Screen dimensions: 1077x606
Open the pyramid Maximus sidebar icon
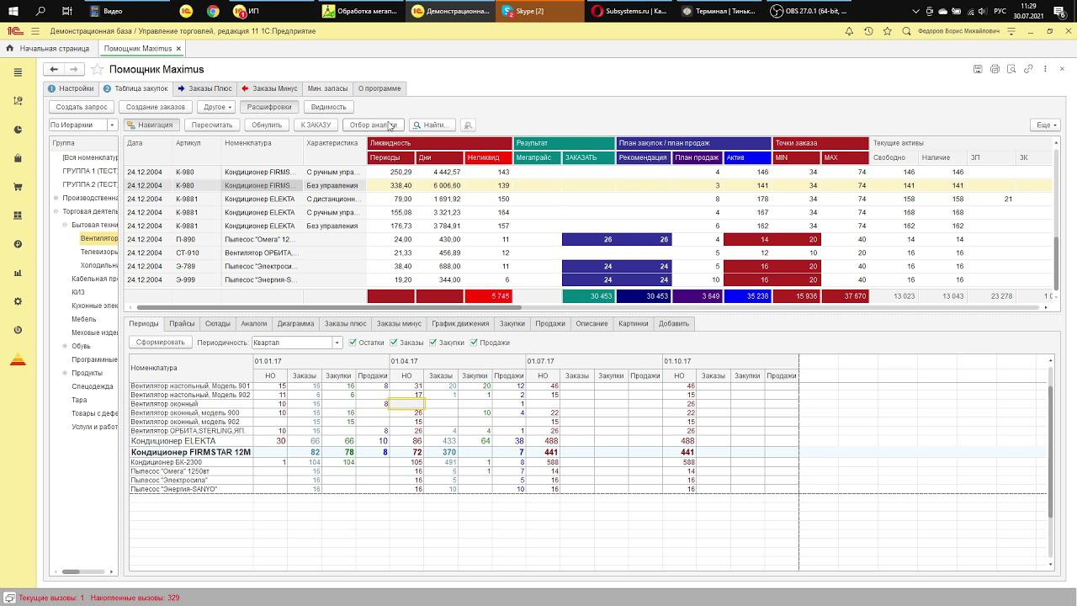click(18, 360)
